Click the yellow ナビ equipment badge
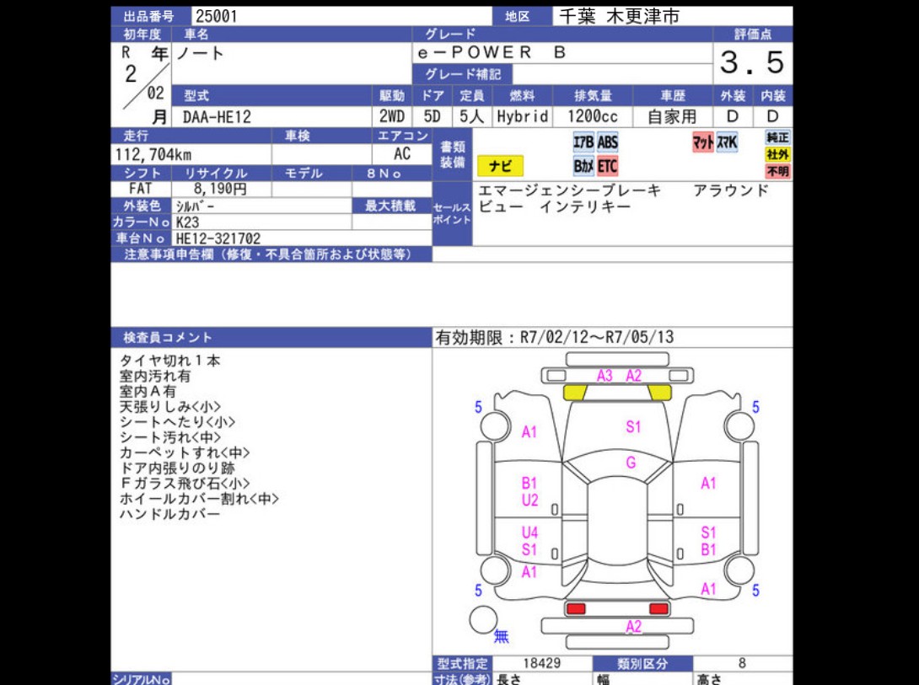The image size is (919, 685). click(500, 166)
